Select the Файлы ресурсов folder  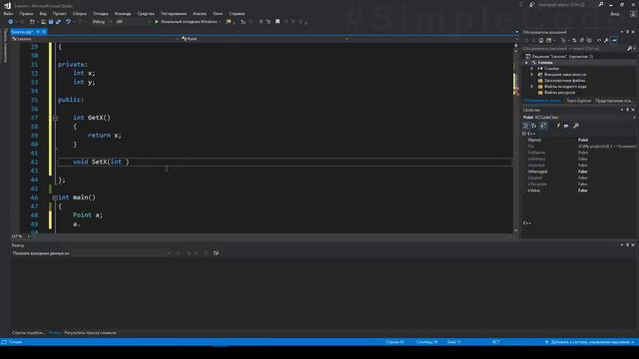pyautogui.click(x=559, y=93)
